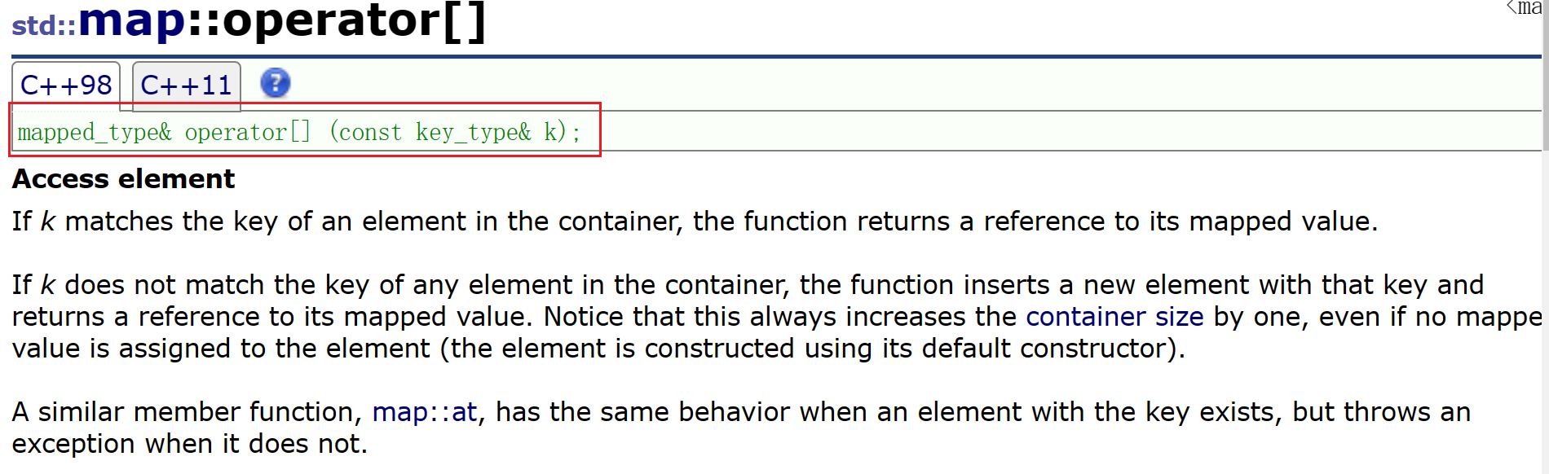Follow the map::at link
The height and width of the screenshot is (474, 1549).
424,412
